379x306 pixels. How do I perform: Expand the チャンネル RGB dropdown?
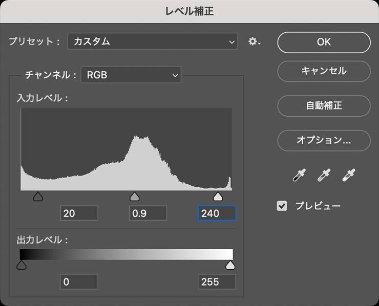(131, 76)
